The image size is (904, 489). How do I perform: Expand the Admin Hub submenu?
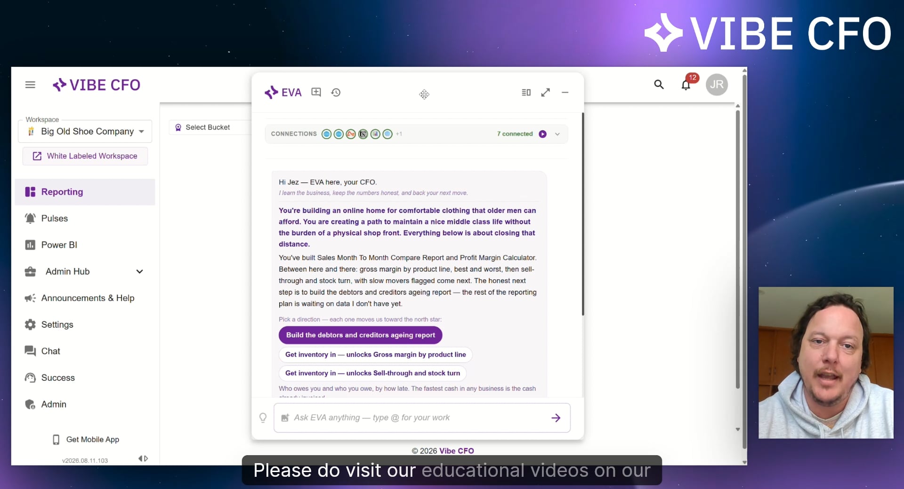(x=139, y=271)
